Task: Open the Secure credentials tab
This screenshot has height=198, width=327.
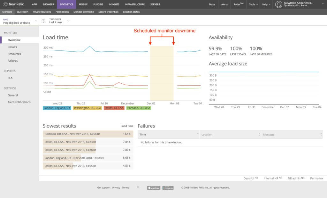Action: (109, 12)
